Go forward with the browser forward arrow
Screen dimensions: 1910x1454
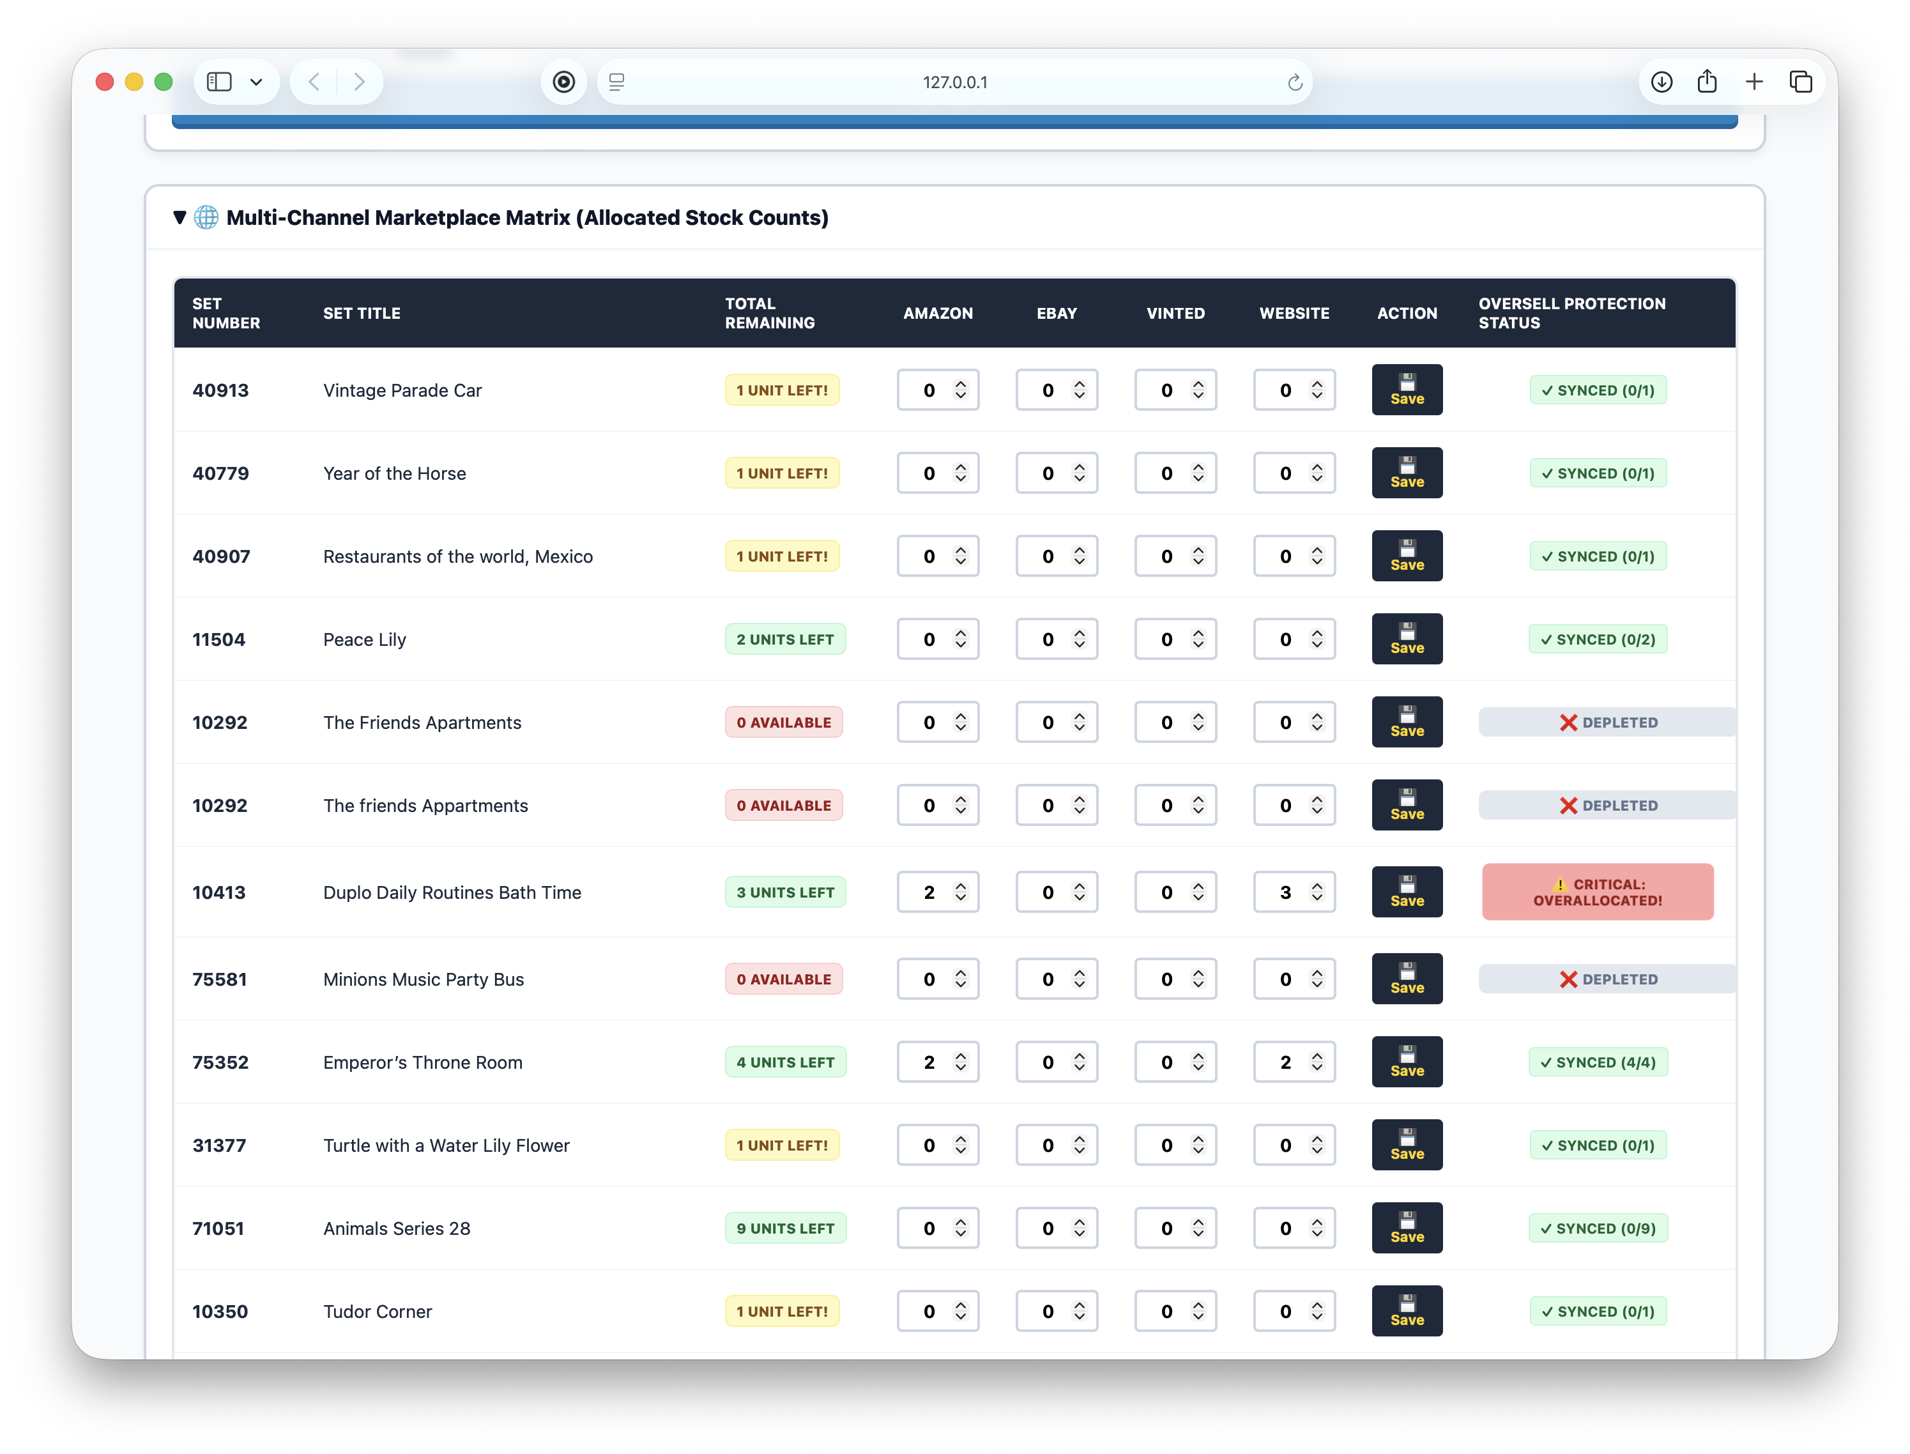coord(359,82)
